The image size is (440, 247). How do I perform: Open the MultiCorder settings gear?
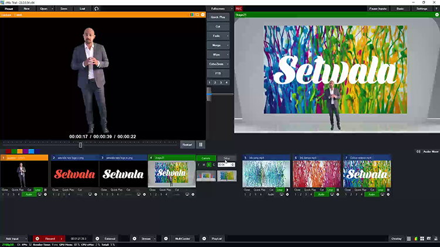tap(165, 239)
